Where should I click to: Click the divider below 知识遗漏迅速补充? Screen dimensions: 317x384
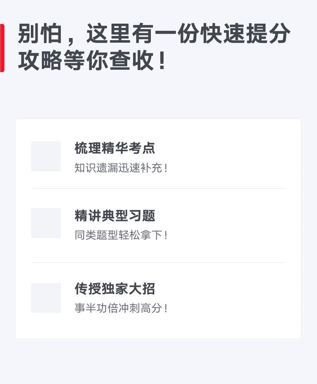pyautogui.click(x=158, y=188)
